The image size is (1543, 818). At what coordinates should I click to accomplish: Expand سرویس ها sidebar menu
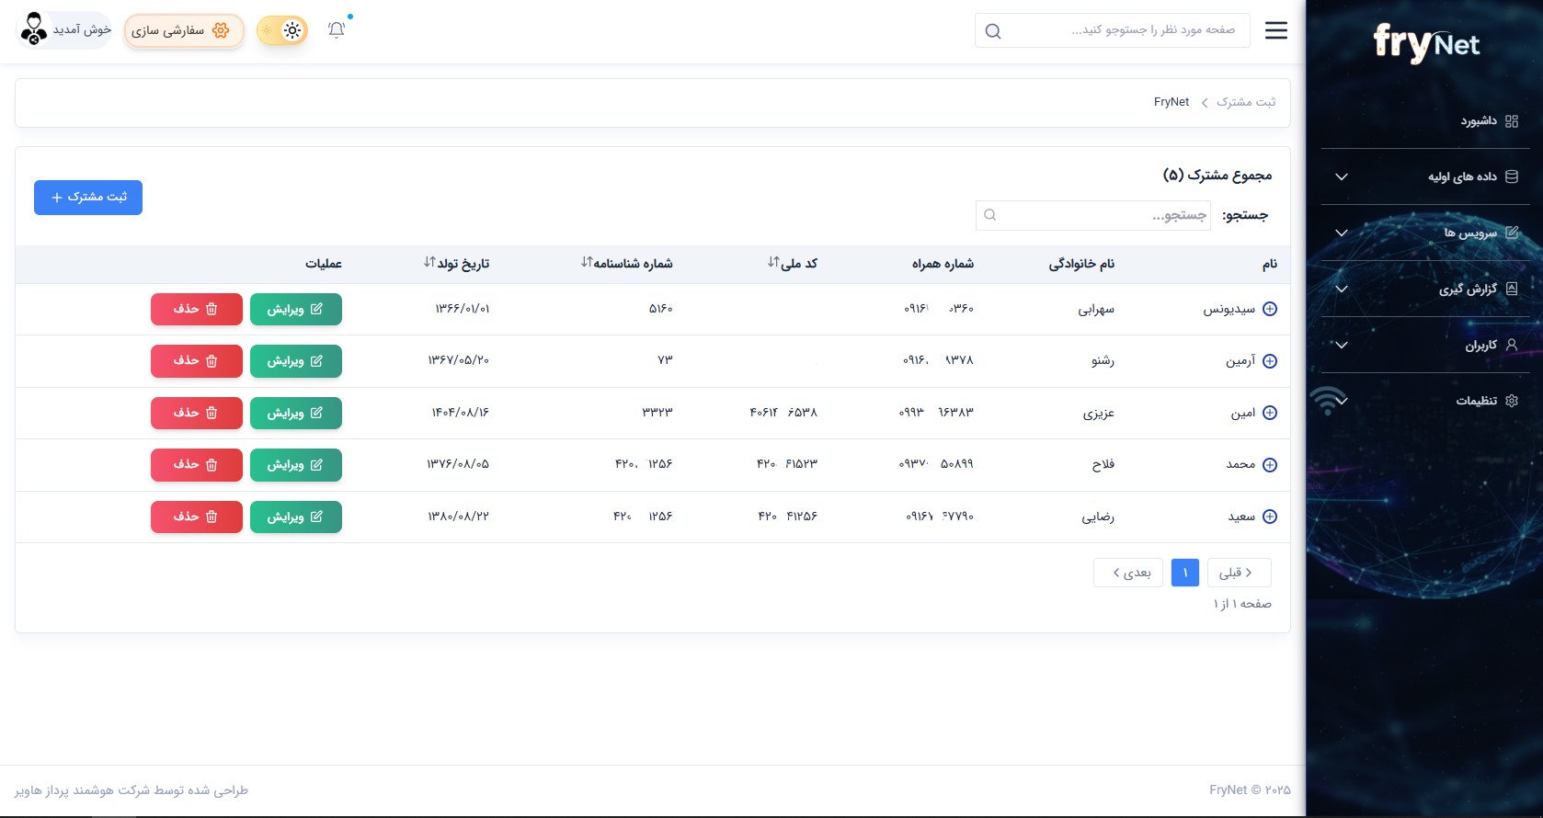[1425, 233]
